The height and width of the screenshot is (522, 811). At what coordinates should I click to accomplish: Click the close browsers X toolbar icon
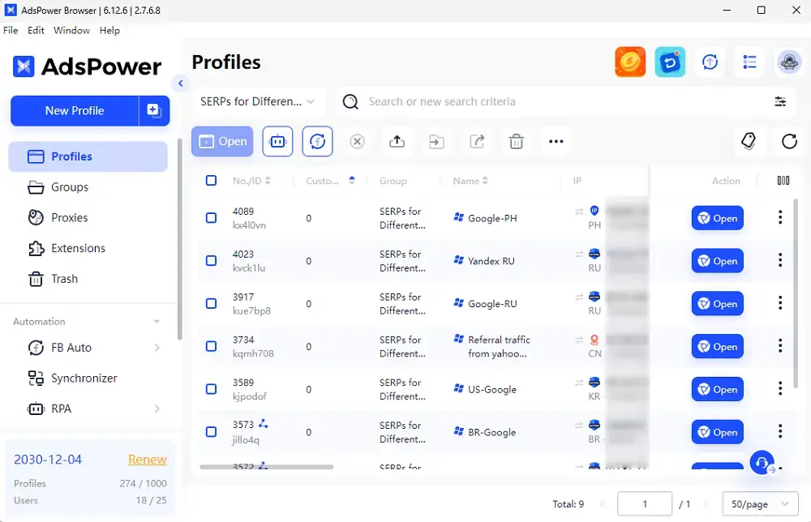pyautogui.click(x=357, y=141)
